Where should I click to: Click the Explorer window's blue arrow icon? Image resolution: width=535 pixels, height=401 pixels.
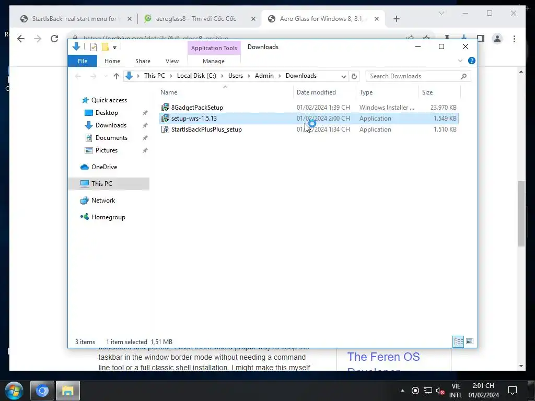click(76, 46)
